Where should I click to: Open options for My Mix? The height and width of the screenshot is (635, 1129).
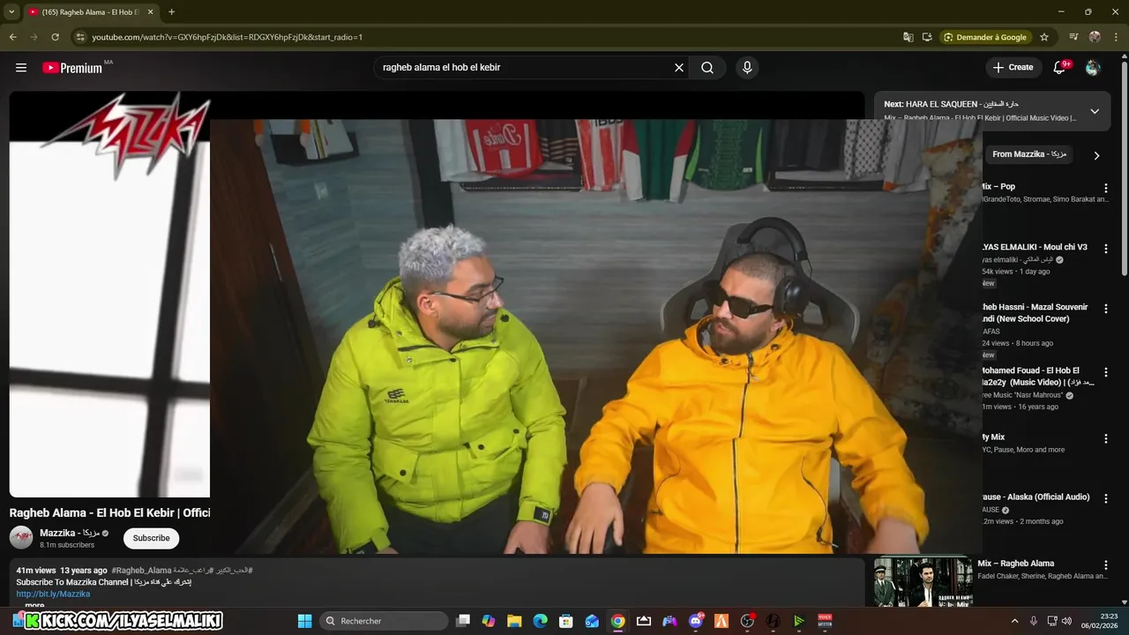click(x=1106, y=439)
